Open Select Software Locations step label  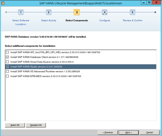(x=21, y=22)
